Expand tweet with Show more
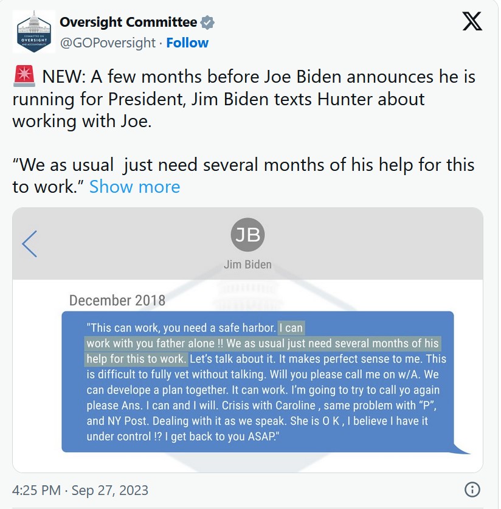Viewport: 501px width, 509px height. [134, 187]
